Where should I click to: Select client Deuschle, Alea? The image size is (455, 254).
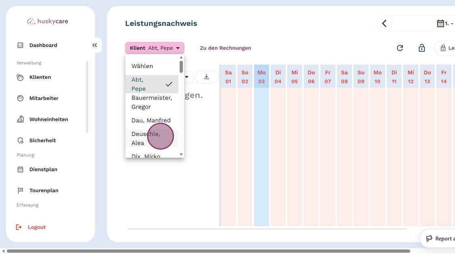click(152, 138)
